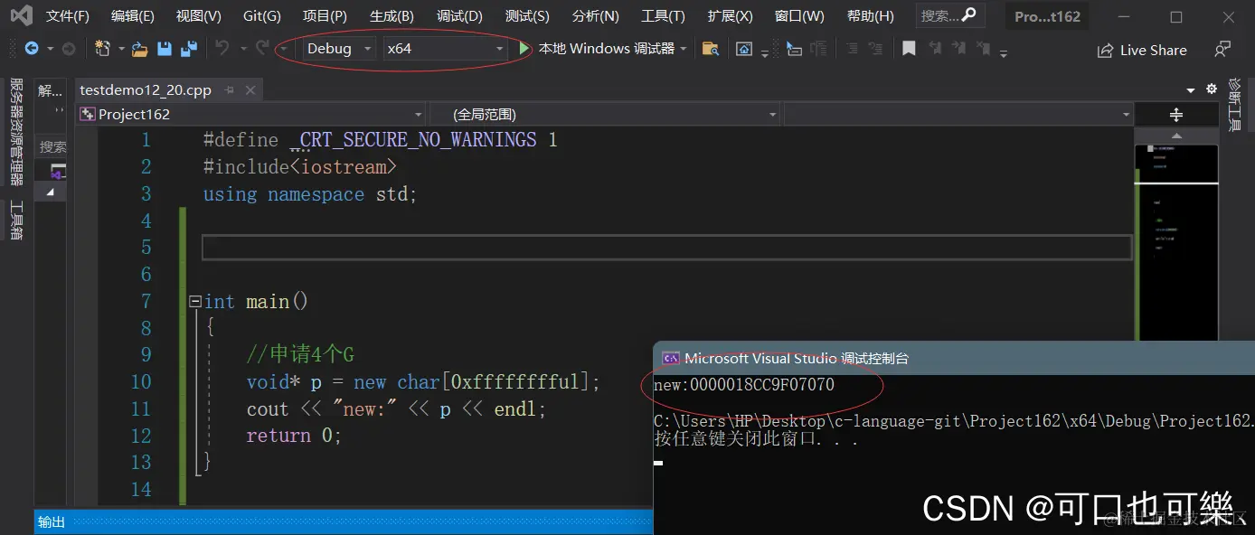The height and width of the screenshot is (535, 1255).
Task: Open the 项目(P) menu
Action: coord(325,15)
